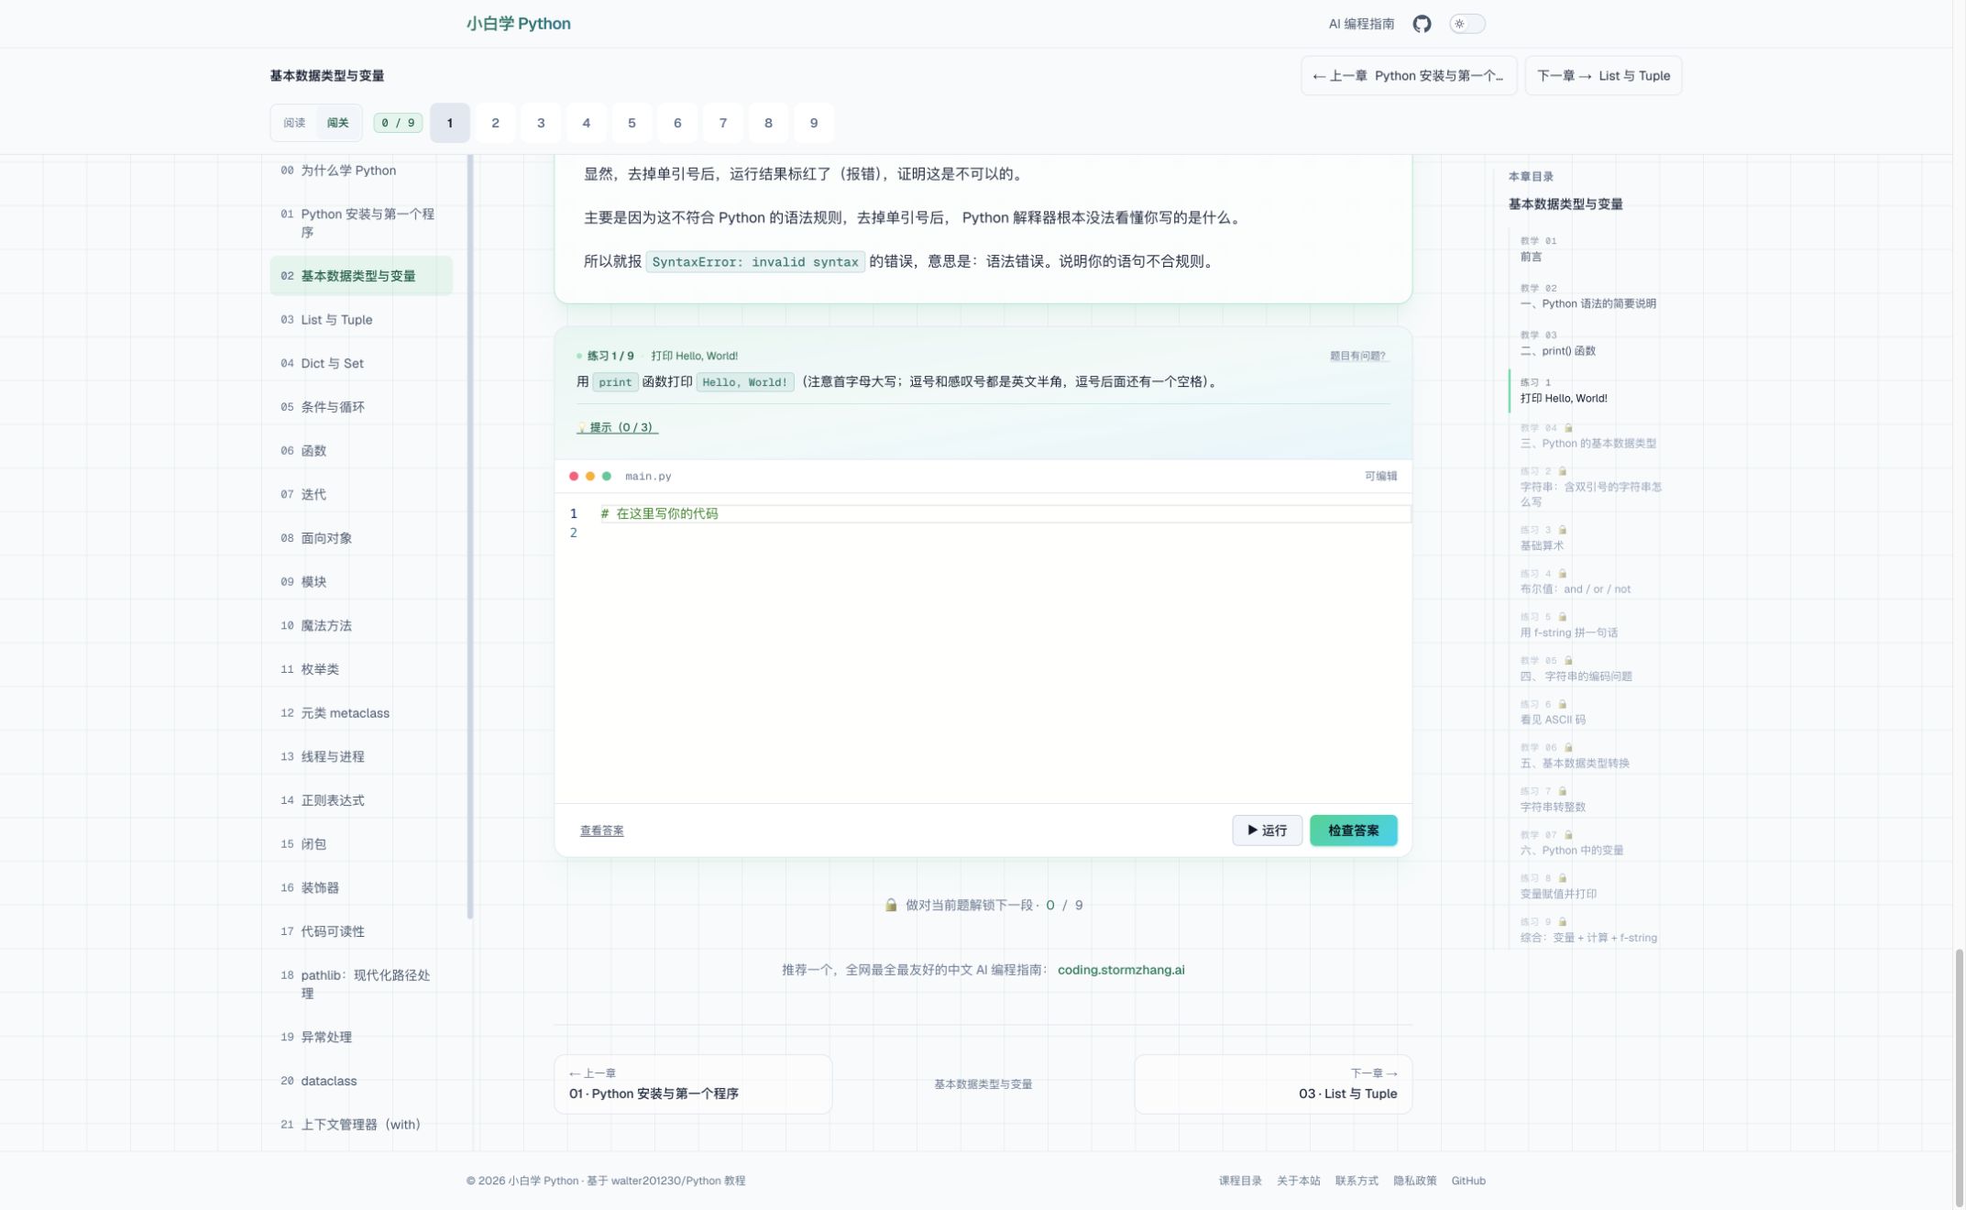This screenshot has width=1966, height=1210.
Task: Open the GitHub icon in header
Action: pyautogui.click(x=1422, y=24)
